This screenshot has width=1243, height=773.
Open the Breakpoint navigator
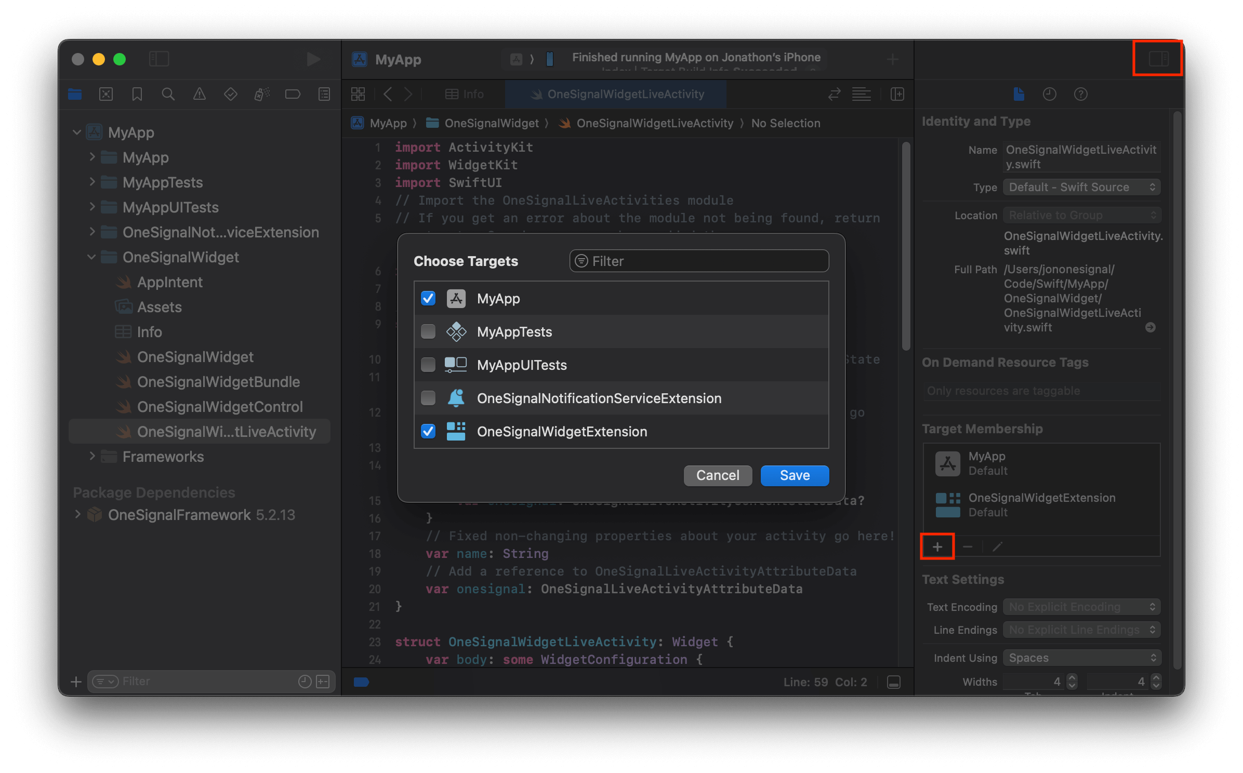pyautogui.click(x=293, y=94)
